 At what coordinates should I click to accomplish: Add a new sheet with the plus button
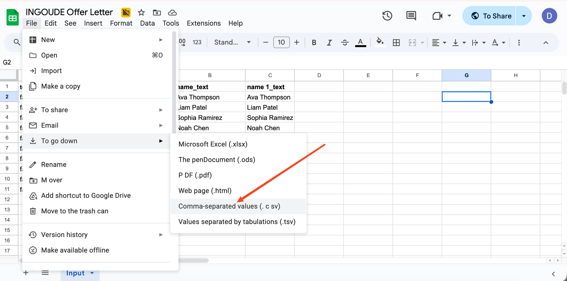click(x=26, y=273)
